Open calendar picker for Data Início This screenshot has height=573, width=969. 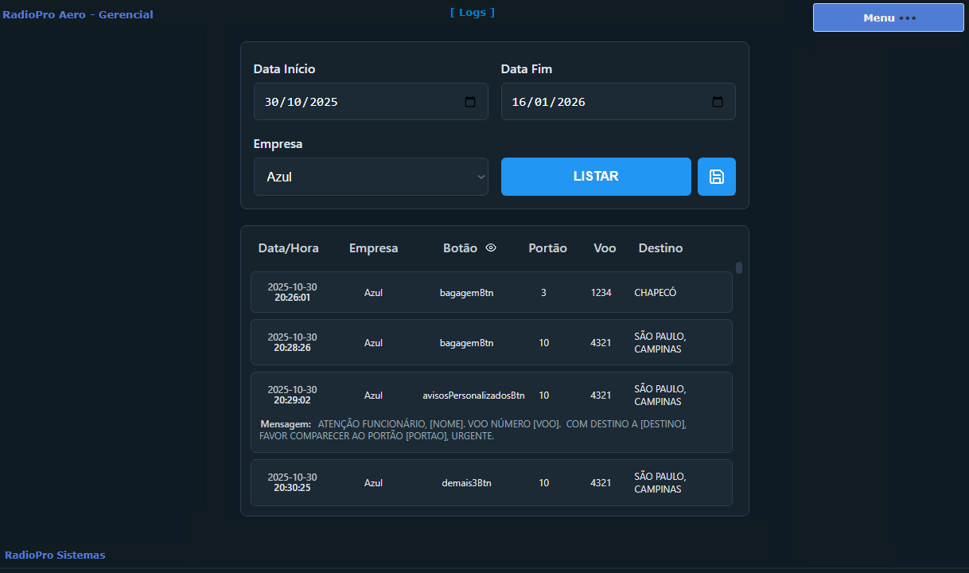tap(470, 102)
